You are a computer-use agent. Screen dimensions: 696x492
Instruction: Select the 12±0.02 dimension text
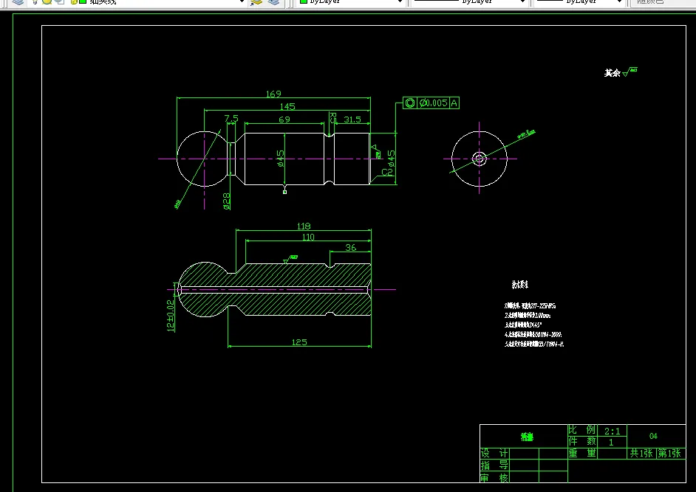(x=171, y=316)
